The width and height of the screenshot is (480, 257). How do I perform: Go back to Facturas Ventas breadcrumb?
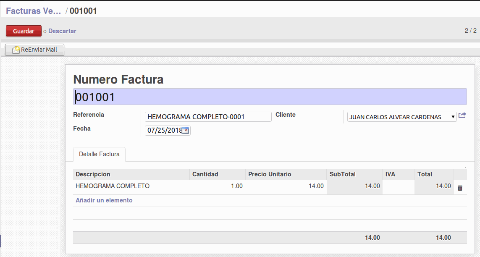(34, 11)
